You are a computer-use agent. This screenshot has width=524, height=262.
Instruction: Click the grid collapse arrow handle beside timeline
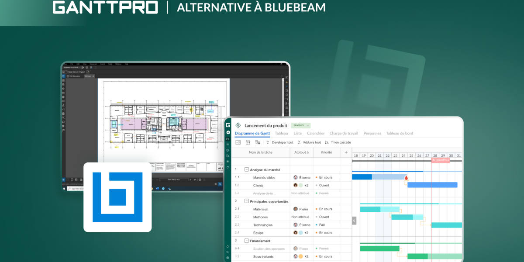click(354, 221)
